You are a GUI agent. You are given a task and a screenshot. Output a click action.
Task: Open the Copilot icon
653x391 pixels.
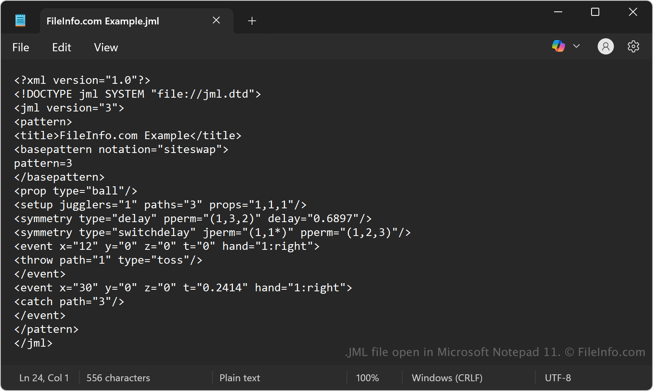coord(558,46)
